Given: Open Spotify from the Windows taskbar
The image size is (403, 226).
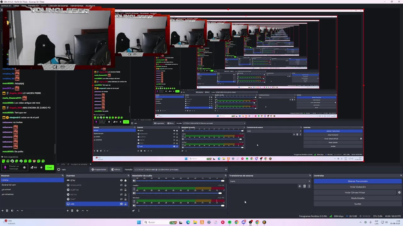Looking at the screenshot, I should click(x=230, y=222).
